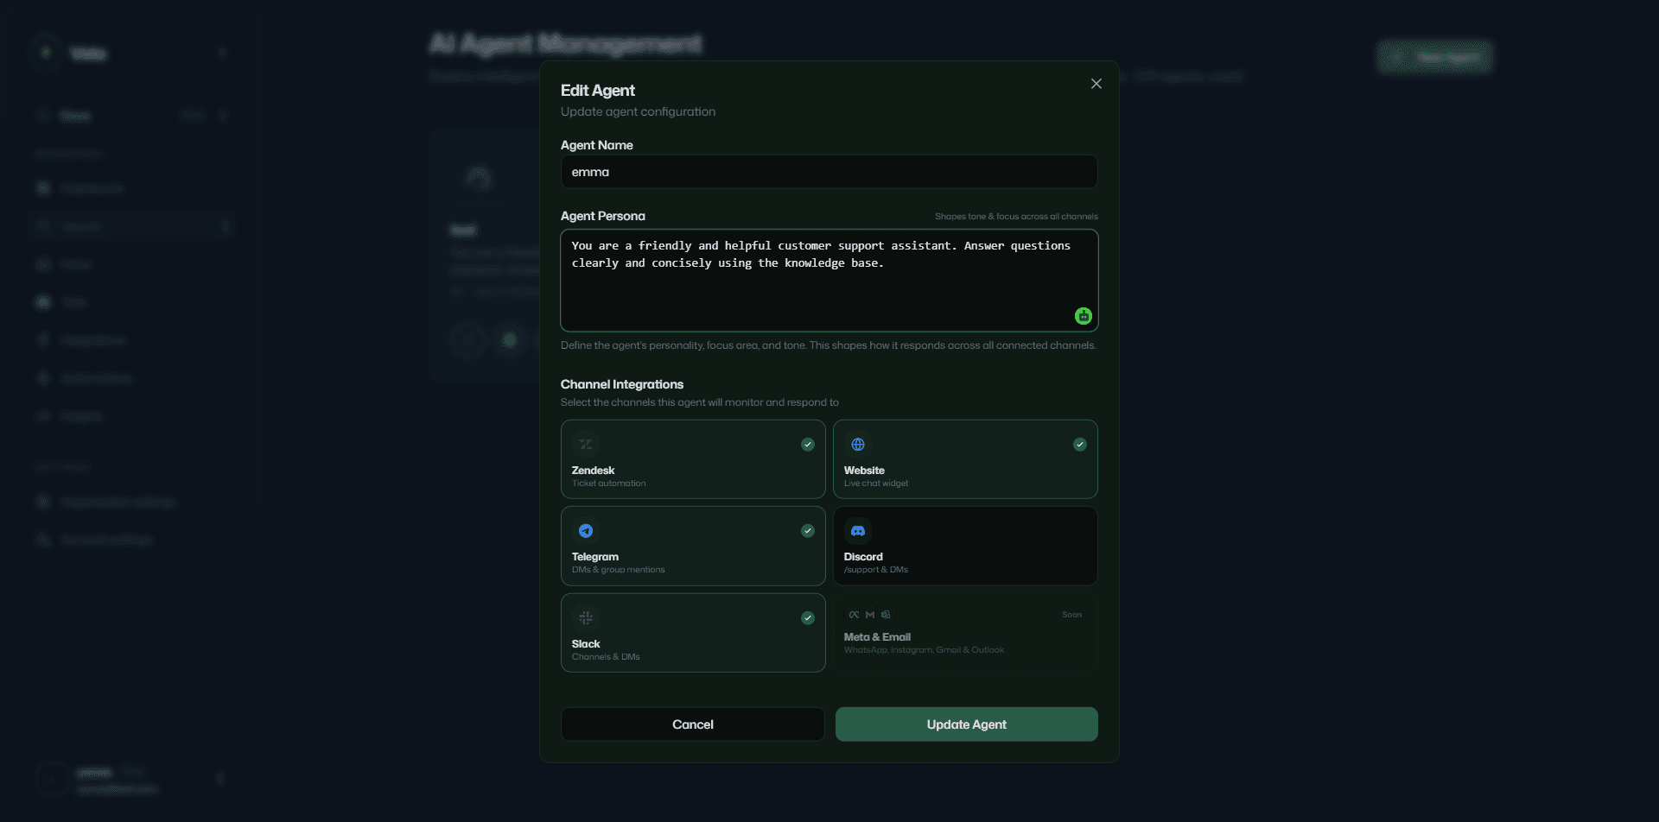This screenshot has width=1659, height=822.
Task: Click the 'Update agent configuration' subtitle
Action: tap(638, 111)
